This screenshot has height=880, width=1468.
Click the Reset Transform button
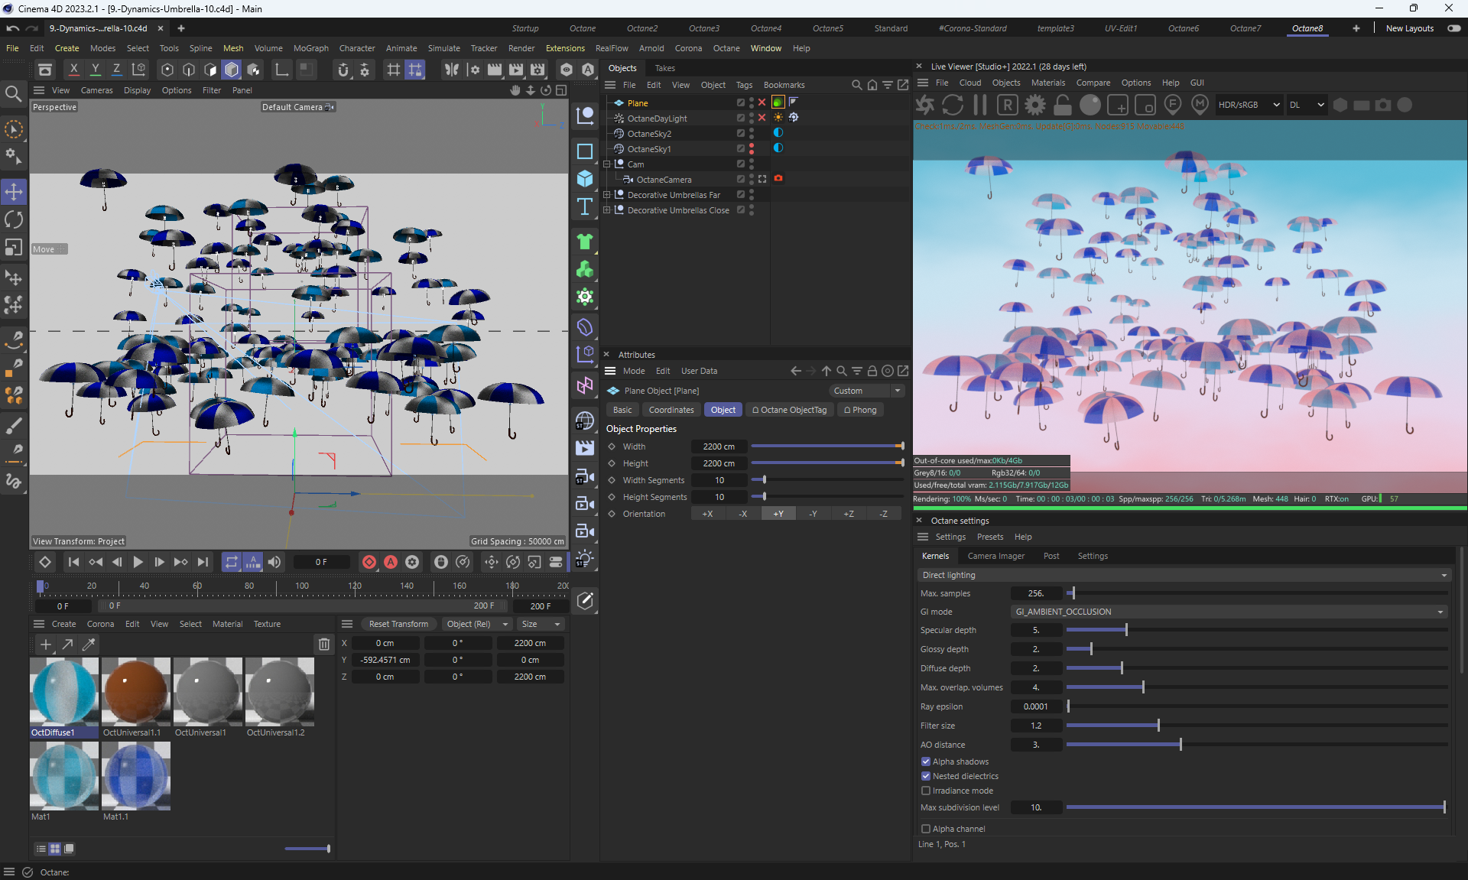[x=398, y=624]
